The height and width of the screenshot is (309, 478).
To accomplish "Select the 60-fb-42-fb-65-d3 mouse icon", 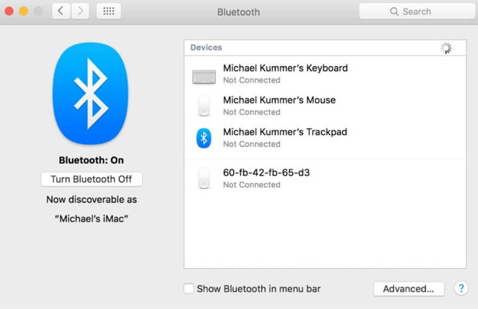I will tap(204, 178).
